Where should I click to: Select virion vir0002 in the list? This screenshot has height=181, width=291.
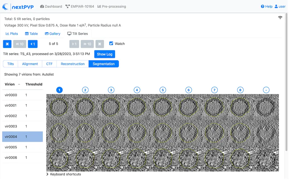pyautogui.click(x=11, y=116)
